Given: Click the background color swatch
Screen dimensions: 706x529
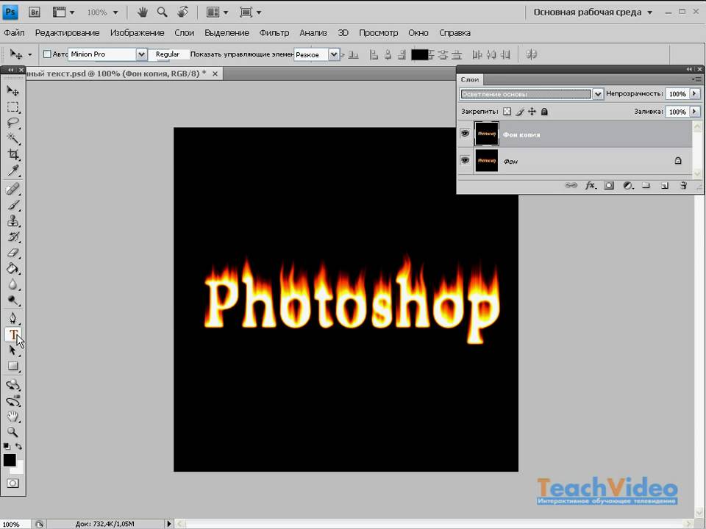Looking at the screenshot, I should 19,469.
